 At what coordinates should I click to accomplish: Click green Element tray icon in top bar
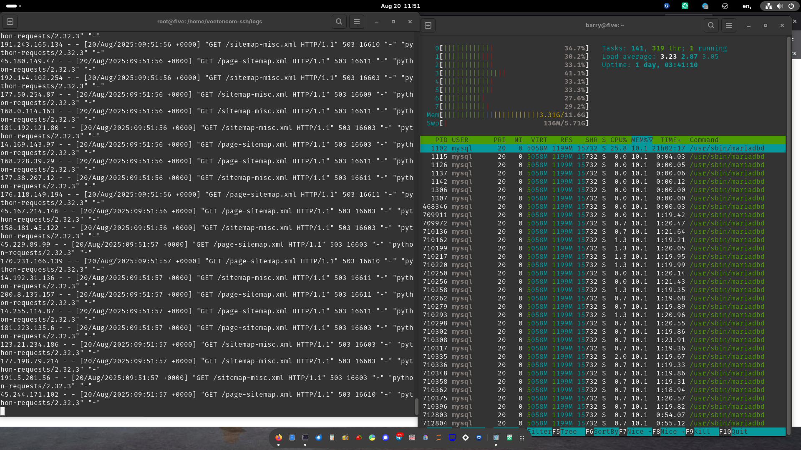pyautogui.click(x=685, y=6)
